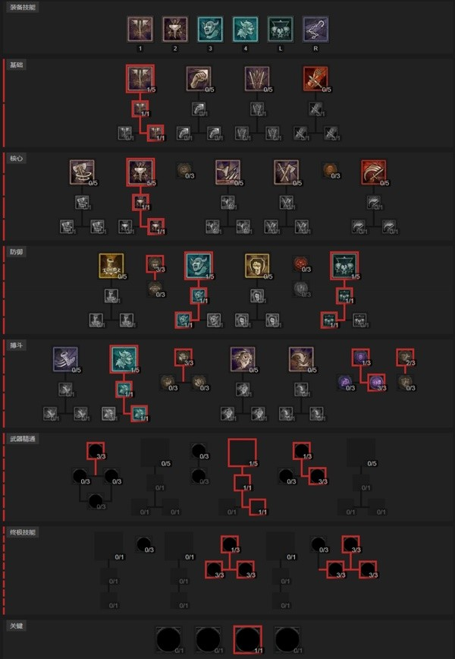Select equipped skill slot labeled 1
Screen dimensions: 455x659
(140, 30)
